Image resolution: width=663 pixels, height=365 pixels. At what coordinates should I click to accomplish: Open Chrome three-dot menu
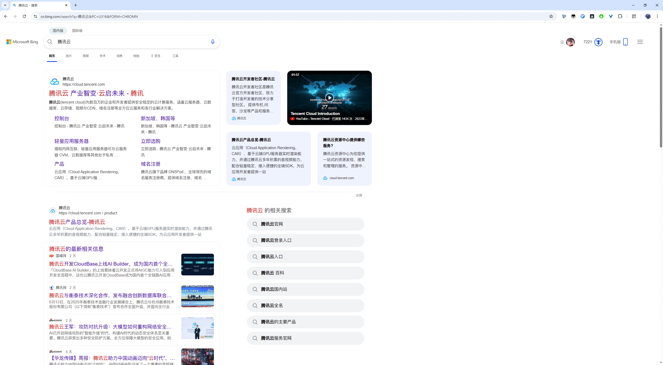[x=657, y=16]
